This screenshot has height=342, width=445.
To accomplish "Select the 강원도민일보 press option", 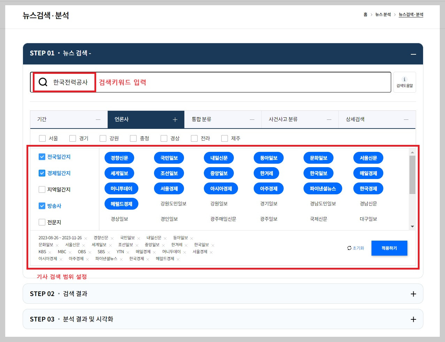I will coord(173,204).
